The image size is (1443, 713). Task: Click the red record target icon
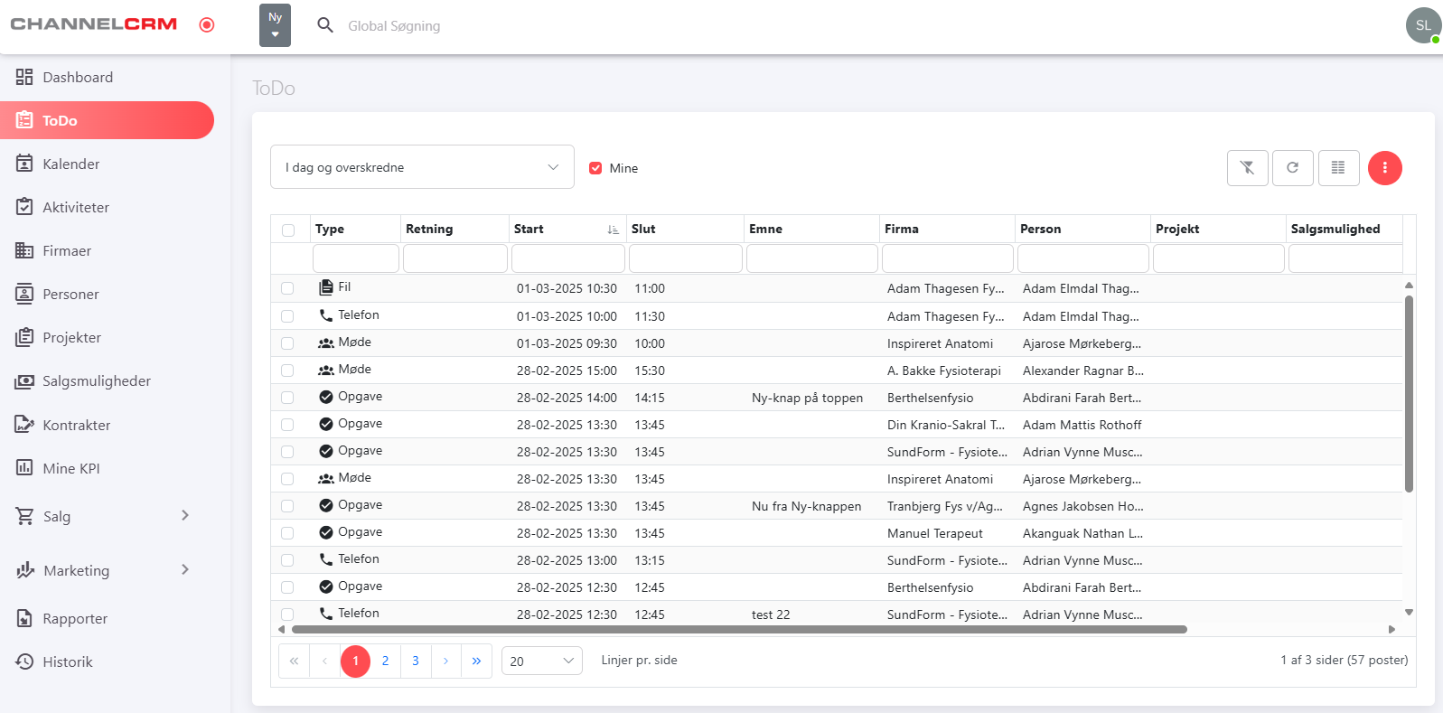(207, 25)
